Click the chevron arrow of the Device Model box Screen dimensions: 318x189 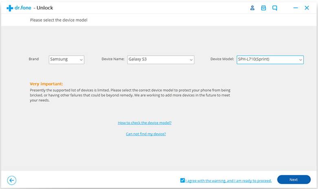pos(300,60)
